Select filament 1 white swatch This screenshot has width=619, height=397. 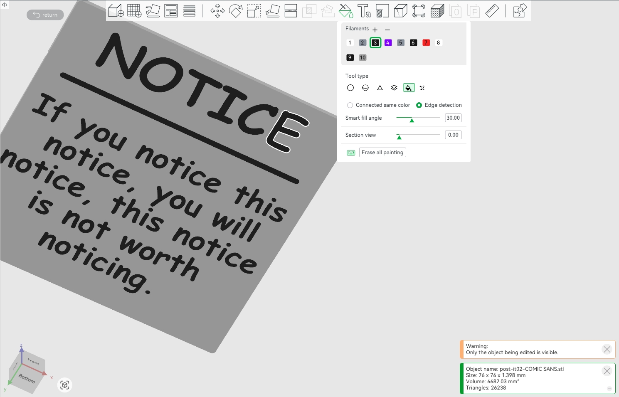click(350, 43)
